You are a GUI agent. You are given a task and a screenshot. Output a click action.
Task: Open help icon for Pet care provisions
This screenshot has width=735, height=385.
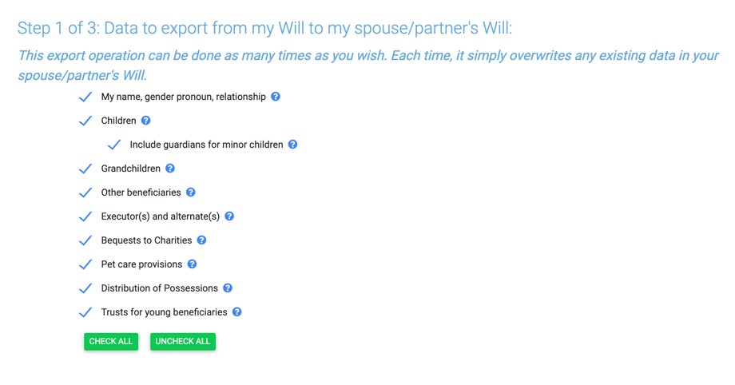[x=192, y=264]
